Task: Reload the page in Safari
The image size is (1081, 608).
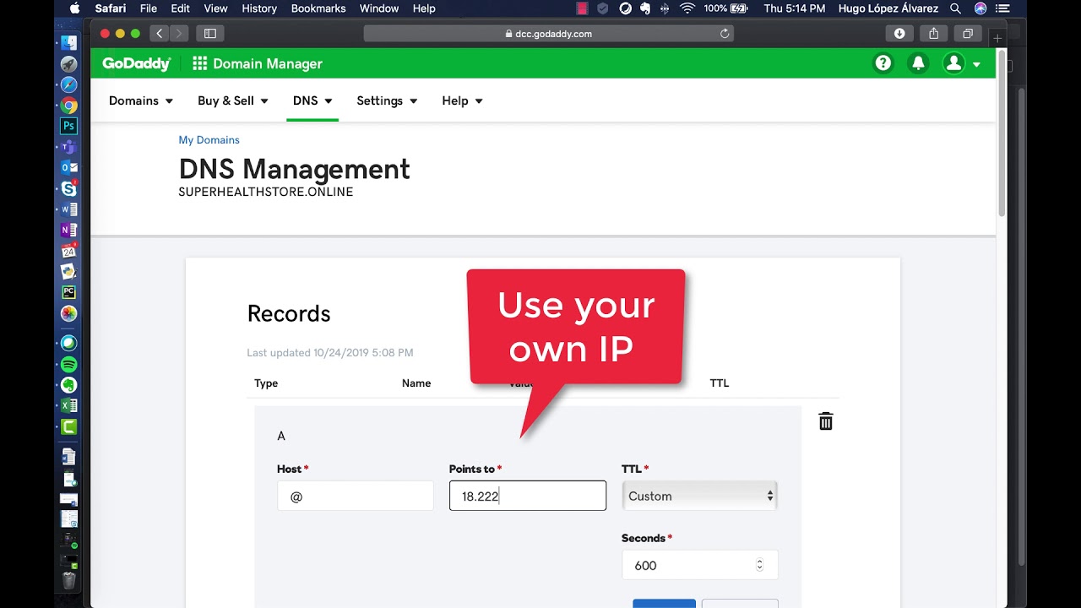Action: (724, 34)
